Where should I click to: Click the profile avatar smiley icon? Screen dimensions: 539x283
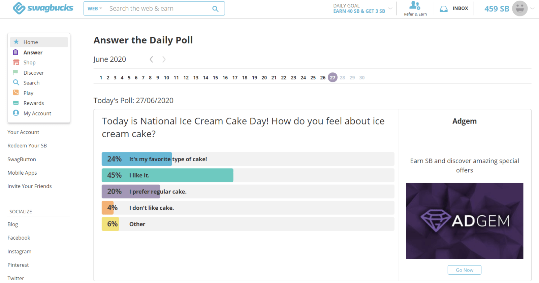click(x=519, y=8)
